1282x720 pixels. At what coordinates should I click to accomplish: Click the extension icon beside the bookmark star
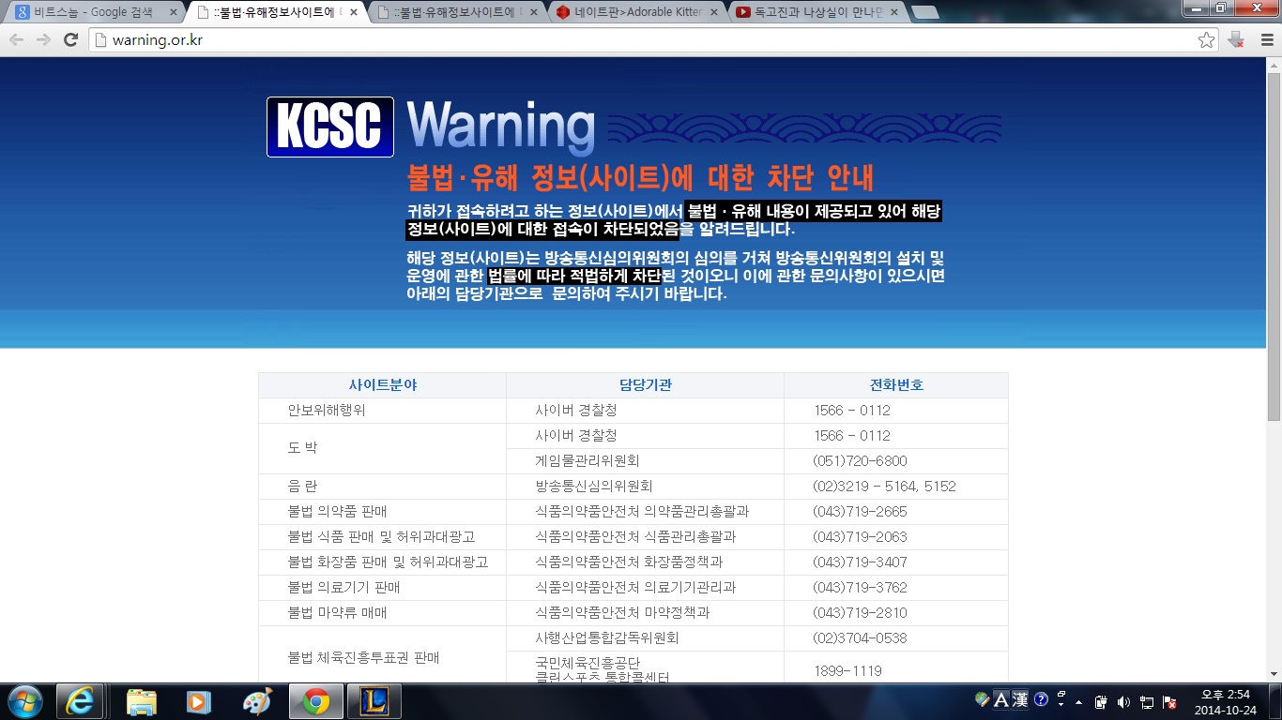click(1236, 39)
